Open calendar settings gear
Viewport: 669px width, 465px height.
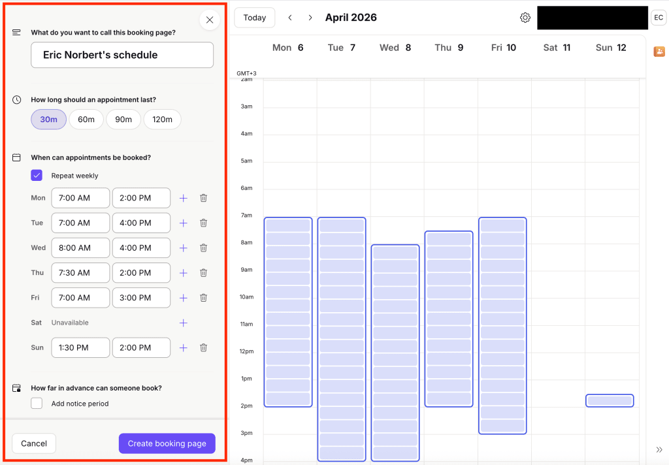coord(525,18)
